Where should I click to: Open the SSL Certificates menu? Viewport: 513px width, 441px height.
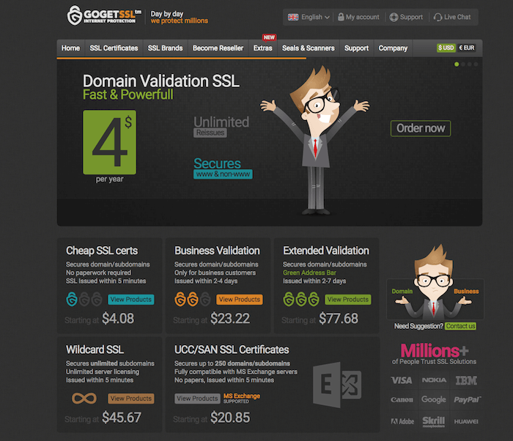(x=114, y=48)
